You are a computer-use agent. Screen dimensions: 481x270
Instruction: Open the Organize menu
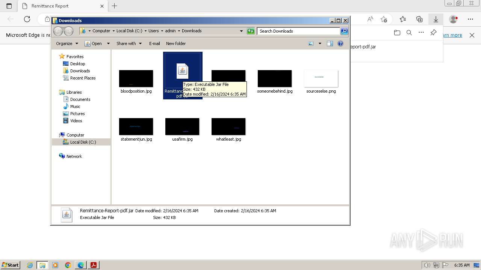tap(67, 43)
